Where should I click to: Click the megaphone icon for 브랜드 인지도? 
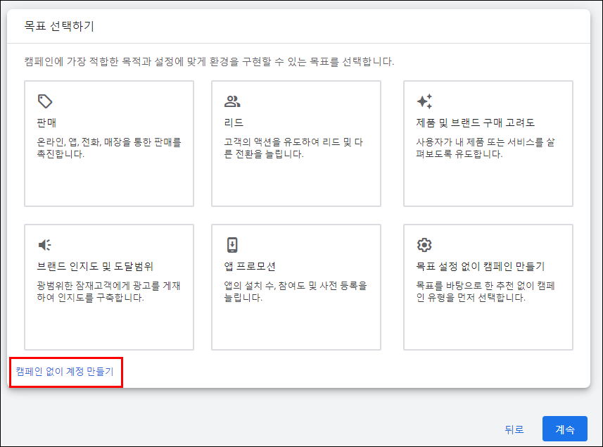[x=45, y=245]
